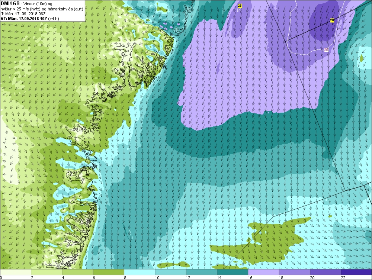Viewport: 372px width, 280px height.
Task: Click the '(+4 h)' forecast offset text
Action: coord(54,19)
